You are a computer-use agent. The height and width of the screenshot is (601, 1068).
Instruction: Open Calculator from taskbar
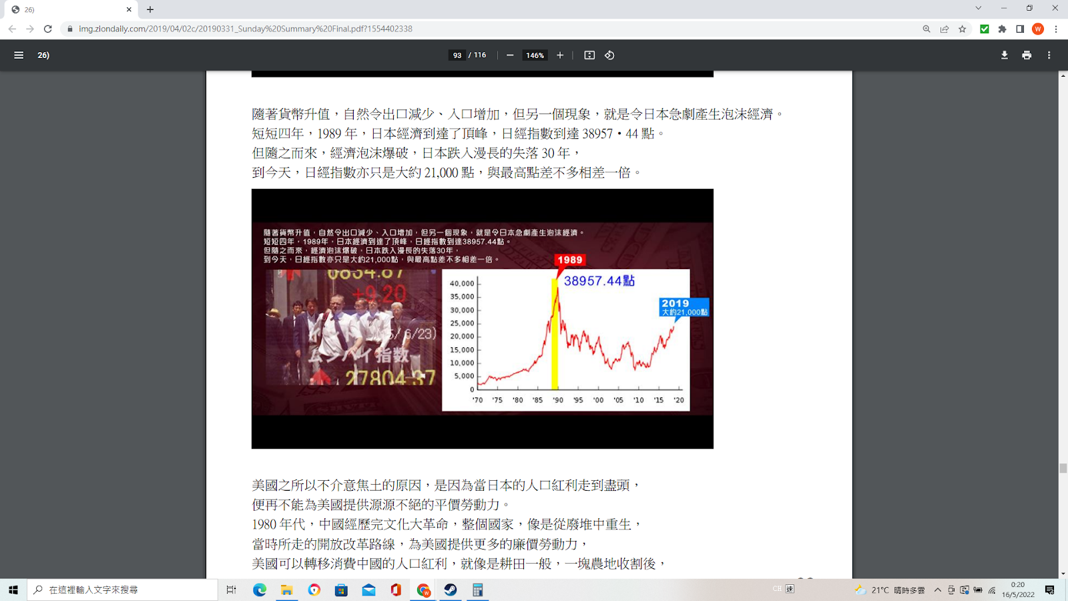point(478,590)
